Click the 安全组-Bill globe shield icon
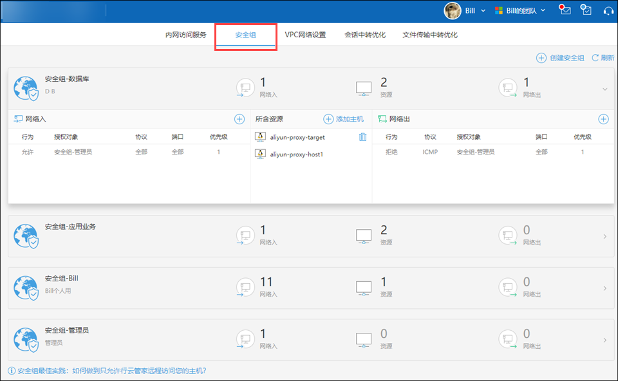Screen dimensions: 618x381 click(x=26, y=288)
